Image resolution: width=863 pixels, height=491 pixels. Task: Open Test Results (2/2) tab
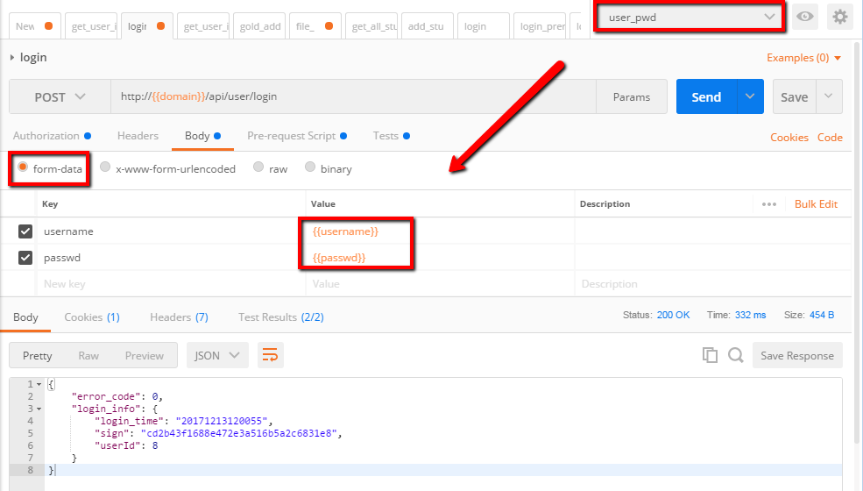280,317
